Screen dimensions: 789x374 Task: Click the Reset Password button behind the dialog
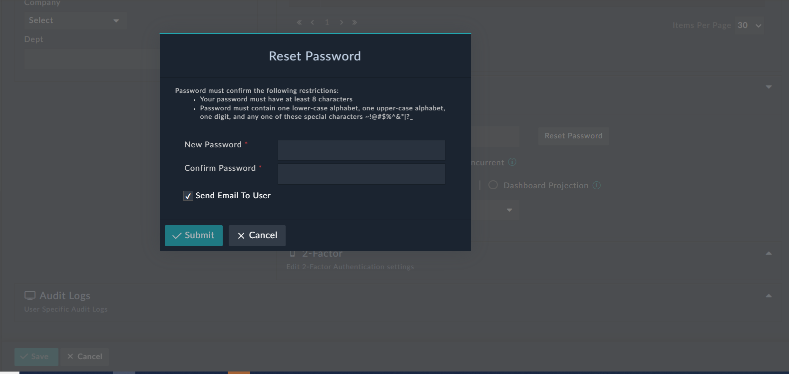point(573,136)
